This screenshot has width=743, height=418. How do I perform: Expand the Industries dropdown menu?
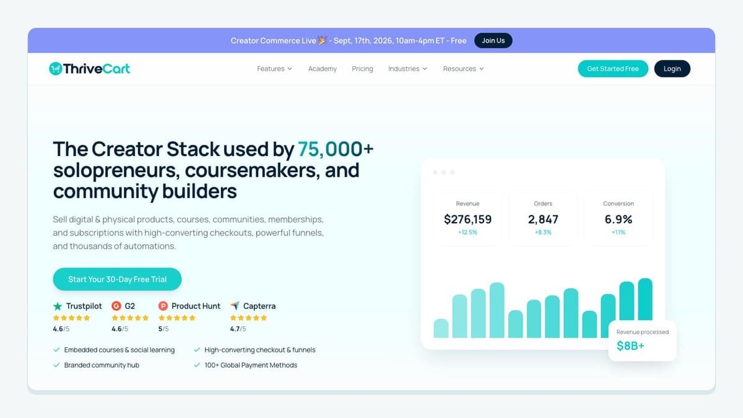tap(407, 69)
